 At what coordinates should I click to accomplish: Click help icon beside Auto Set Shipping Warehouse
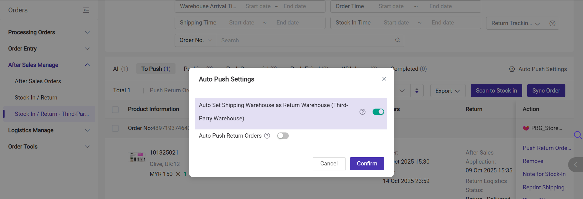(362, 112)
